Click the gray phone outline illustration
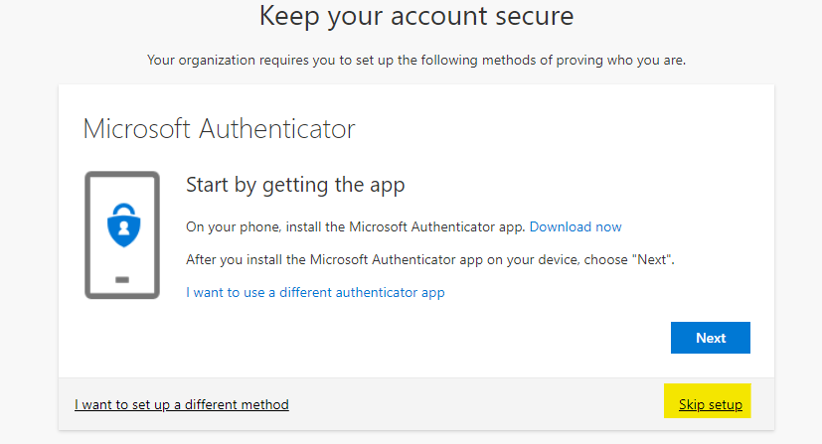Viewport: 822px width, 444px height. click(122, 235)
